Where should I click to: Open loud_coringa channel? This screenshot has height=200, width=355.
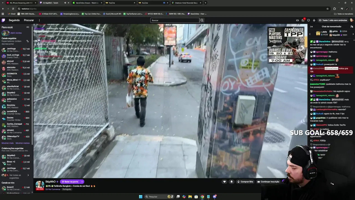click(x=16, y=56)
